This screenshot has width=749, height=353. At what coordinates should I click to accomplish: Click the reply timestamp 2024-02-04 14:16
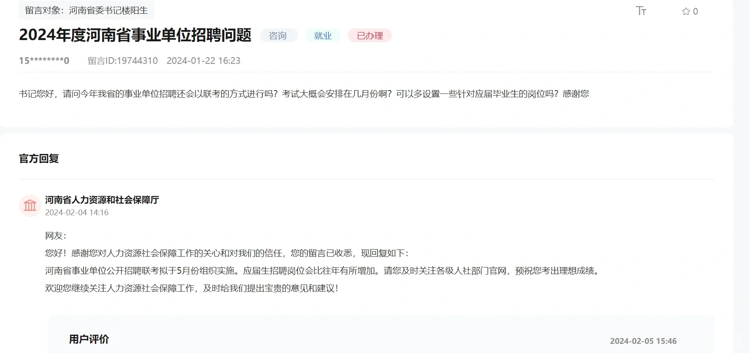tap(77, 212)
